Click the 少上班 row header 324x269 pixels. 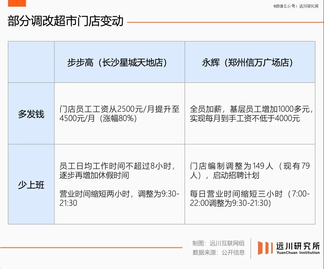click(x=31, y=185)
